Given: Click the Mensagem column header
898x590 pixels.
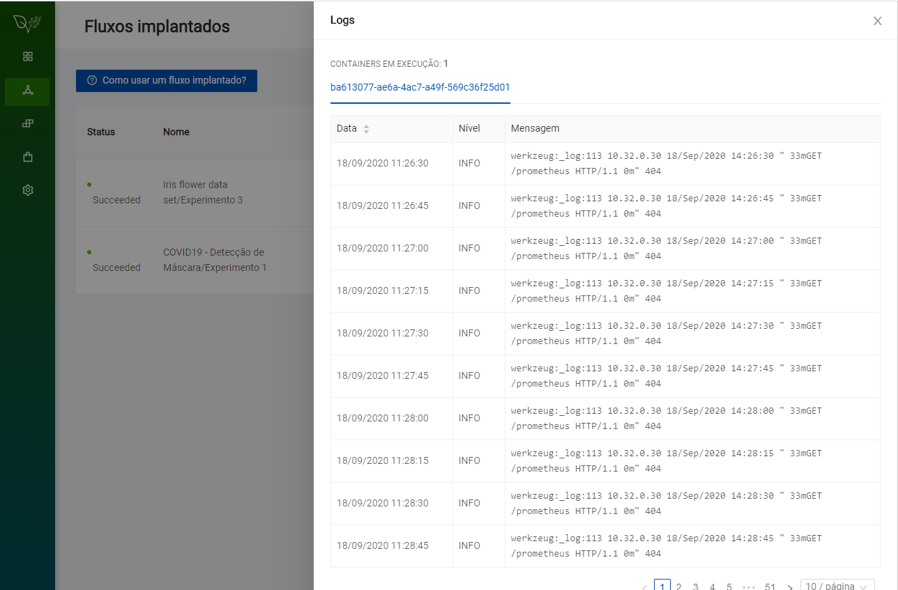Looking at the screenshot, I should click(692, 129).
